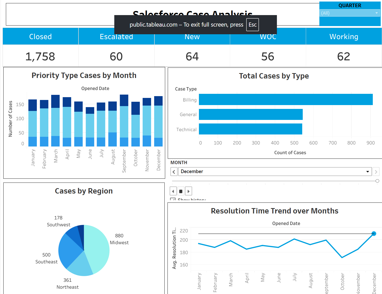This screenshot has width=382, height=294.
Task: Play month animation forward
Action: pyautogui.click(x=188, y=191)
